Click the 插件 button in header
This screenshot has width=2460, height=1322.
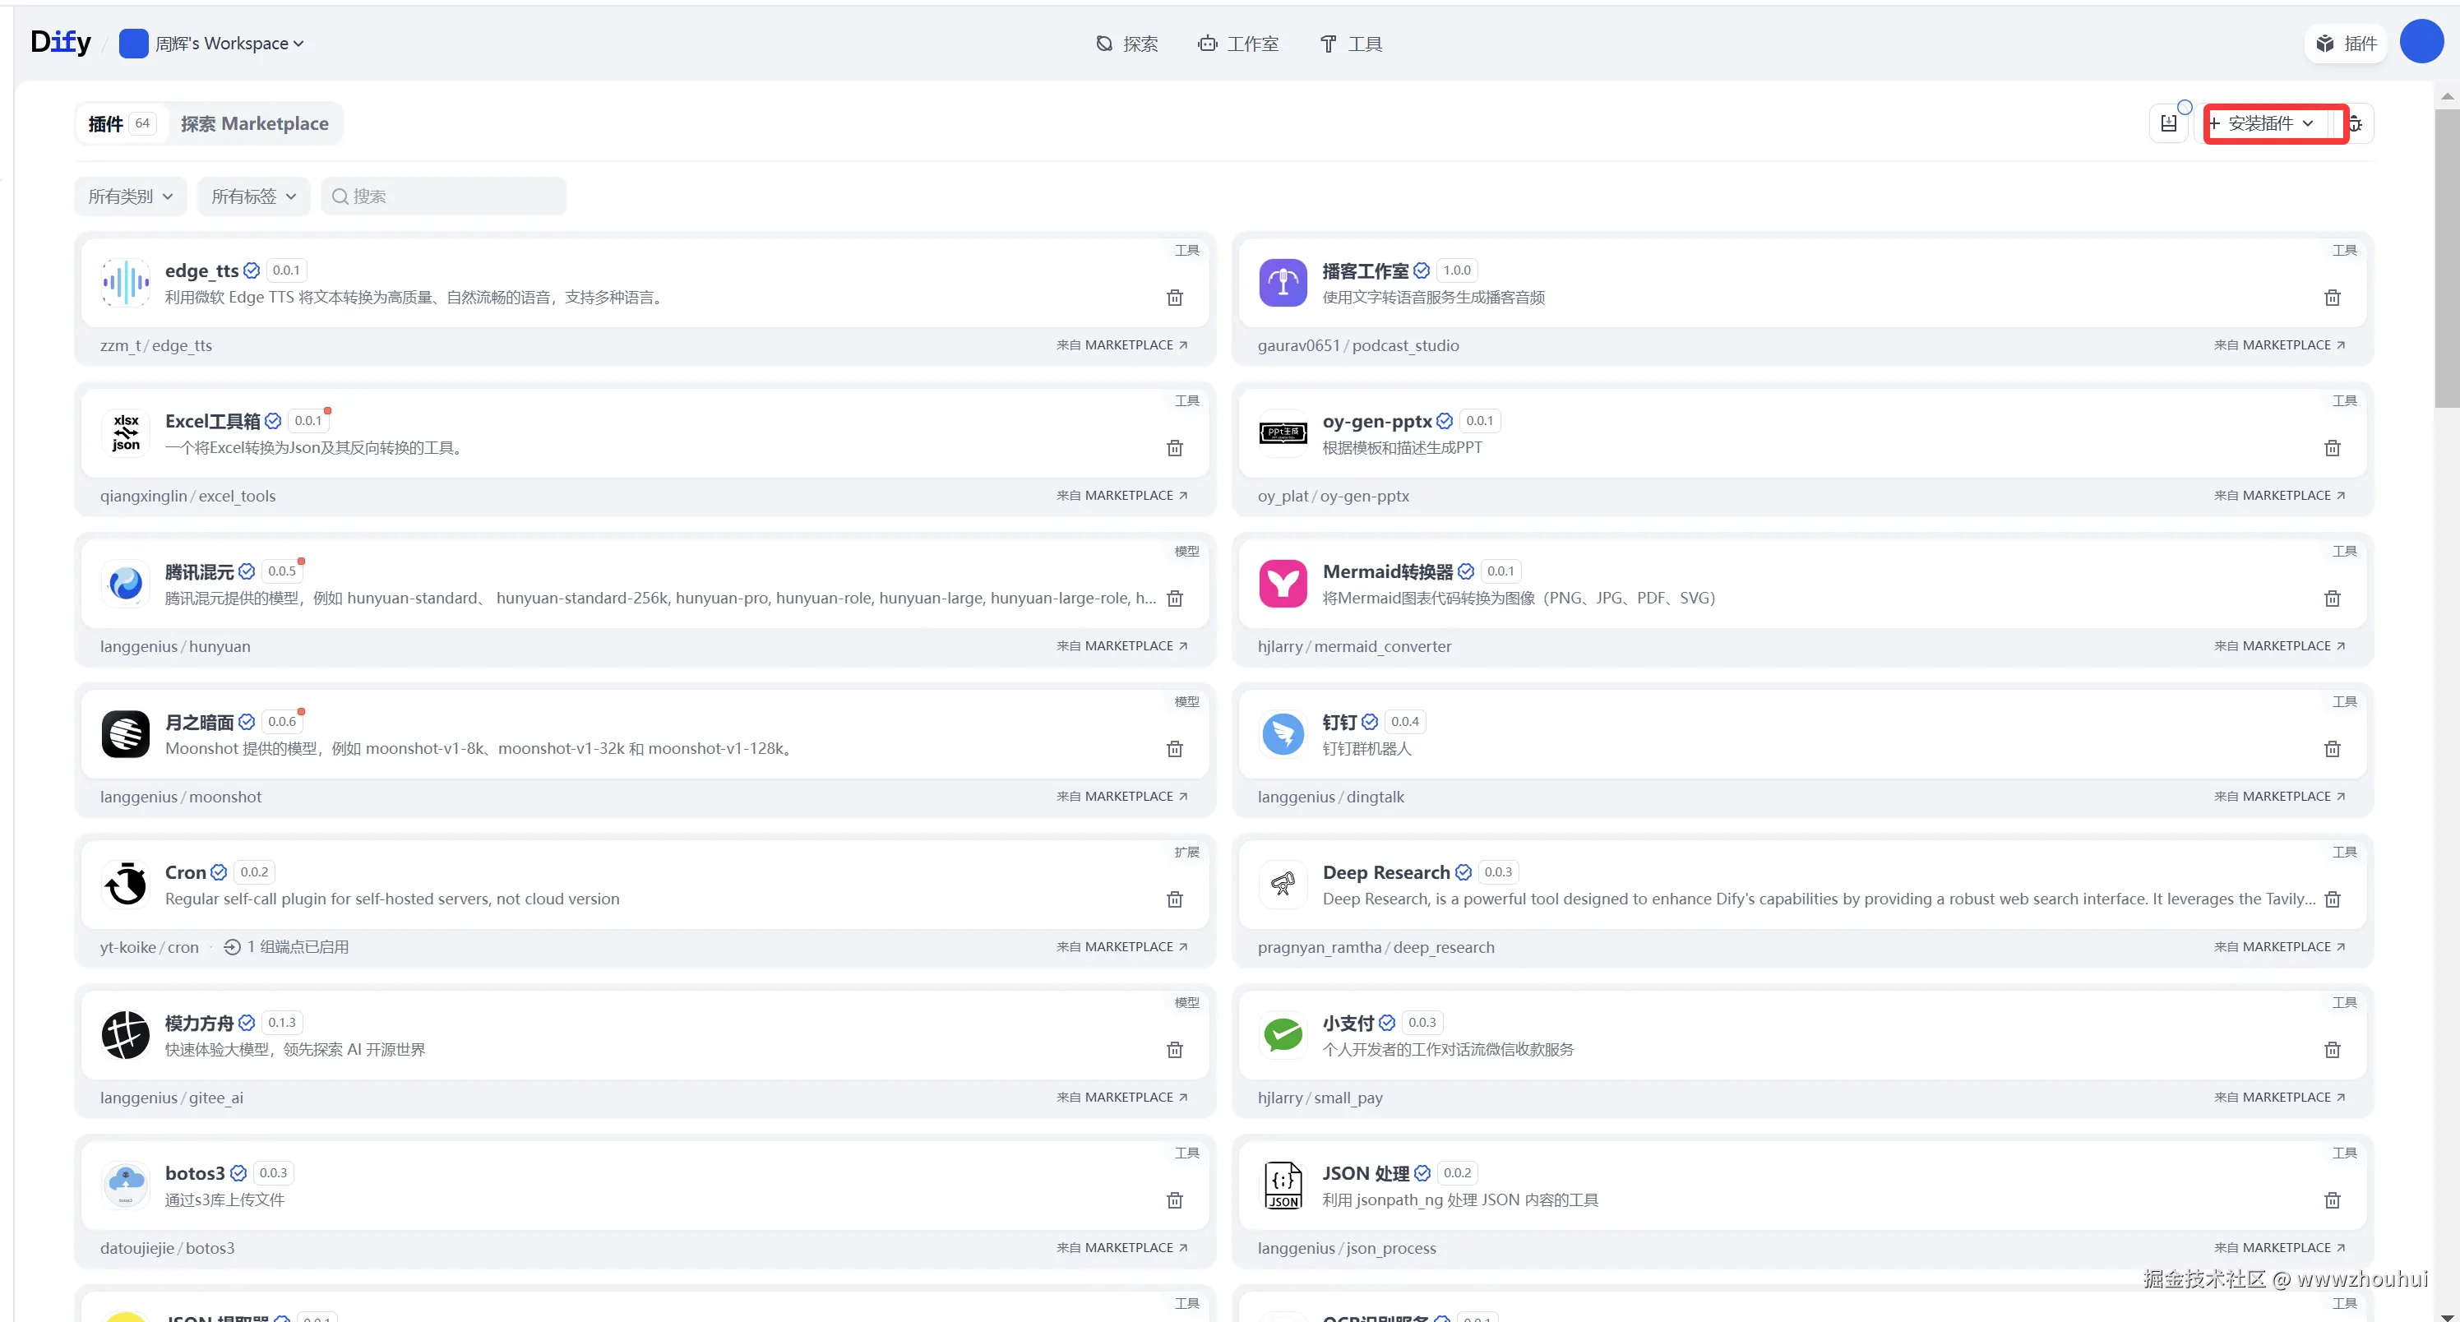coord(2347,44)
